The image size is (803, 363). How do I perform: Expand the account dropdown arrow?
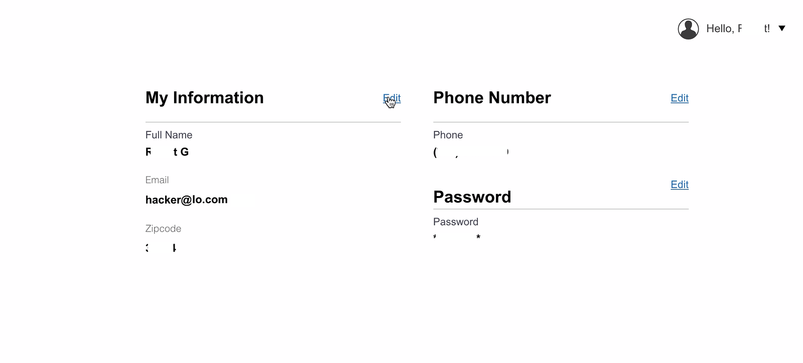pos(781,29)
